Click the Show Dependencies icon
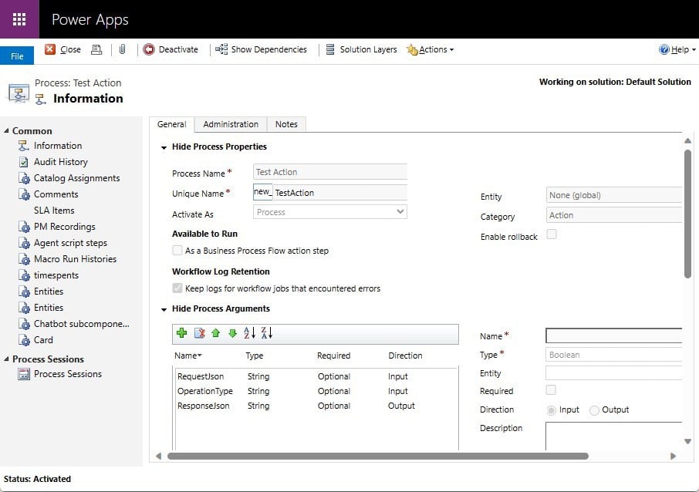Screen dimensions: 699x492 [221, 49]
